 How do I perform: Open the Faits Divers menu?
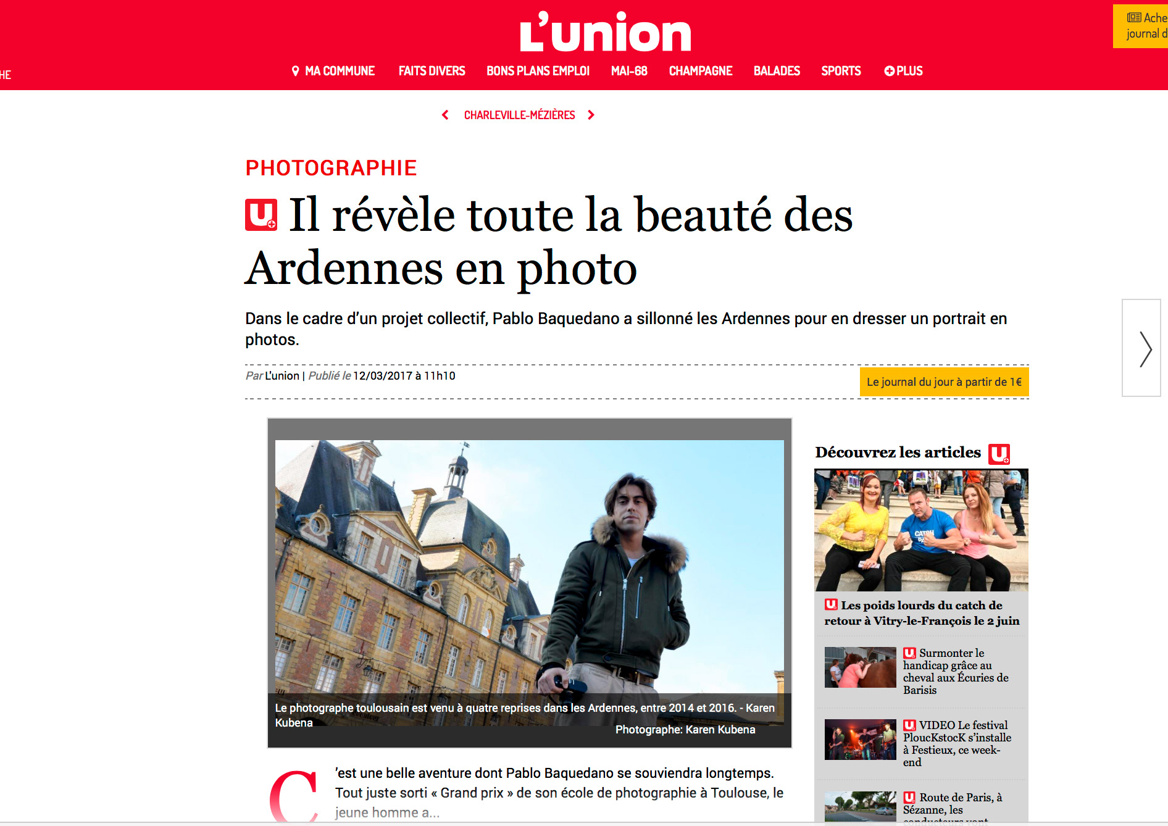point(432,71)
